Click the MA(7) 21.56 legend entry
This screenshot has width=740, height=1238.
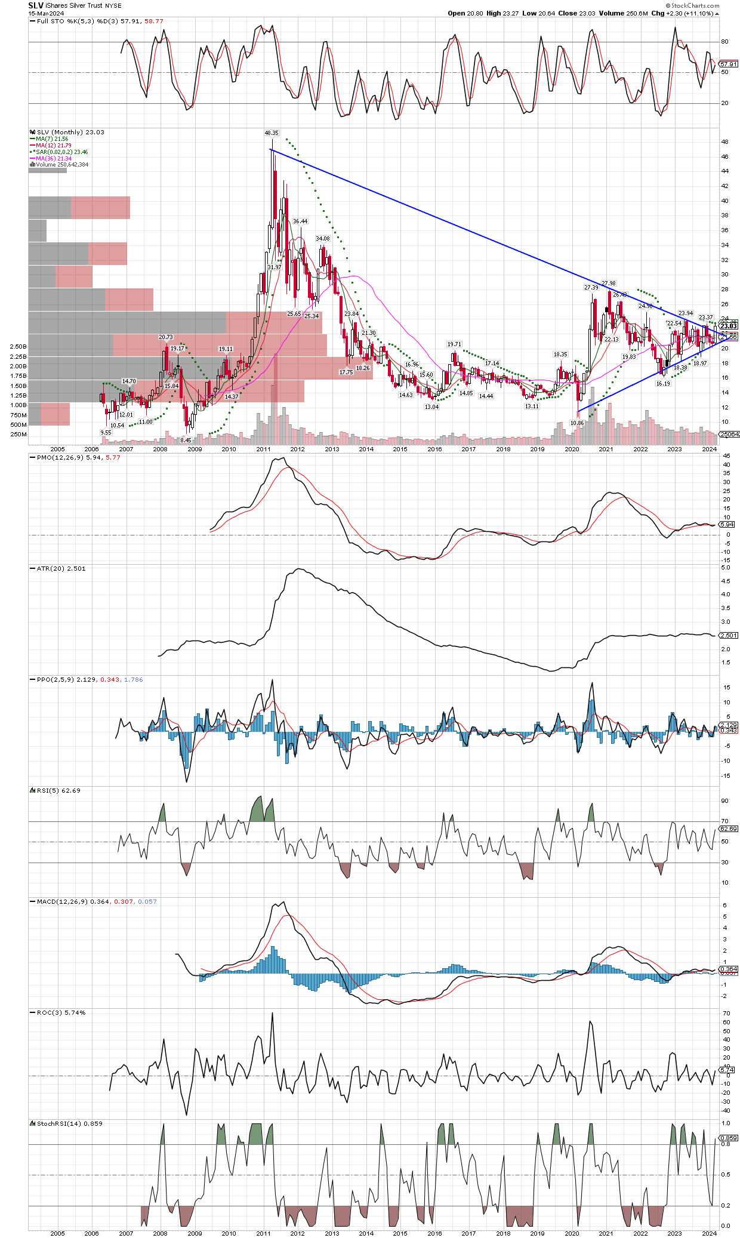click(x=52, y=138)
